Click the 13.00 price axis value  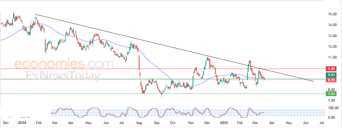[332, 36]
